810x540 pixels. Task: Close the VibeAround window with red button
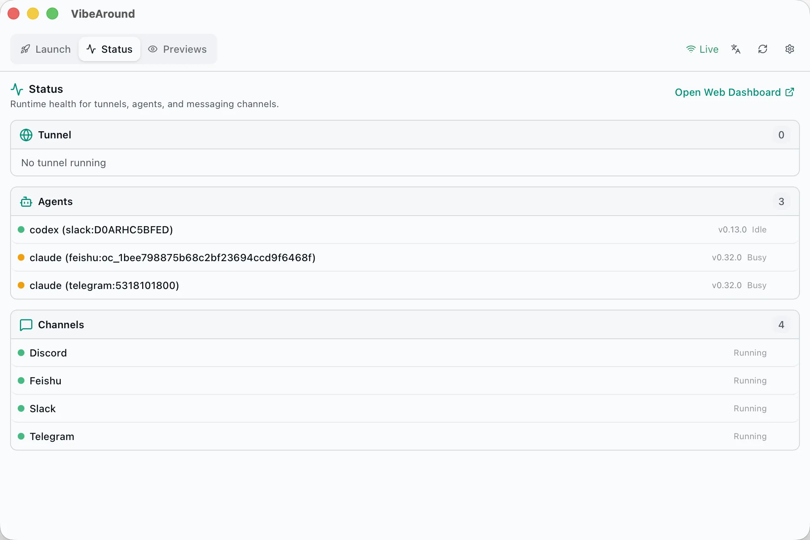tap(13, 14)
